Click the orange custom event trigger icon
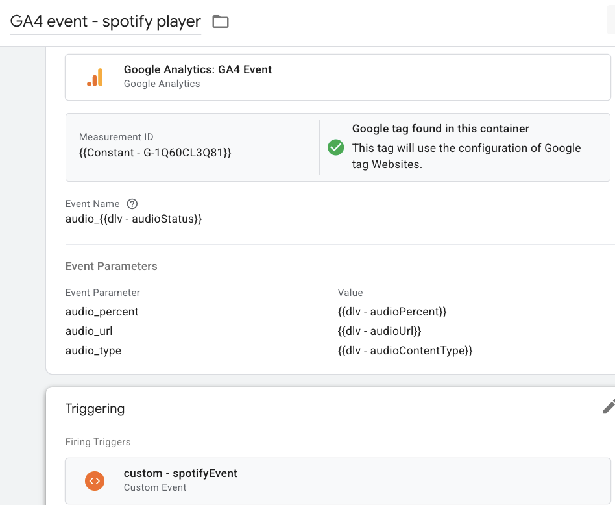The width and height of the screenshot is (615, 505). pos(95,481)
